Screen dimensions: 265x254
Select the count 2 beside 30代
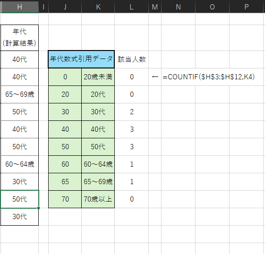pos(132,112)
